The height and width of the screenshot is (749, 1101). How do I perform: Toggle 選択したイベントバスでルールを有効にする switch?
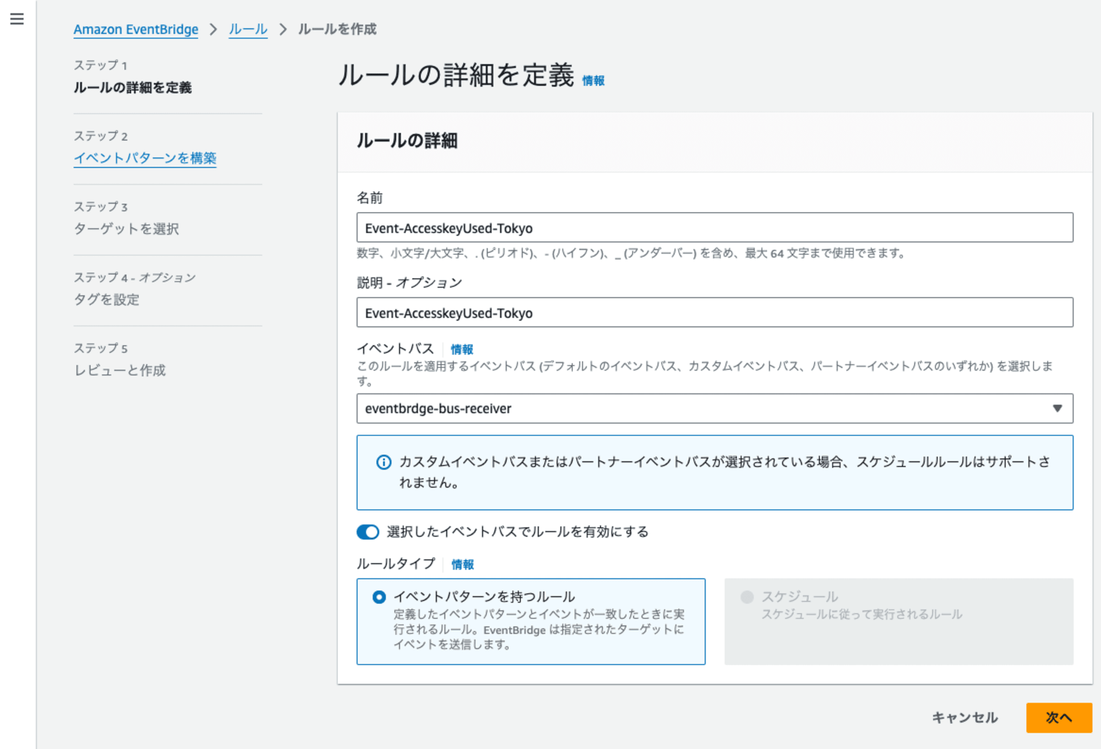368,532
